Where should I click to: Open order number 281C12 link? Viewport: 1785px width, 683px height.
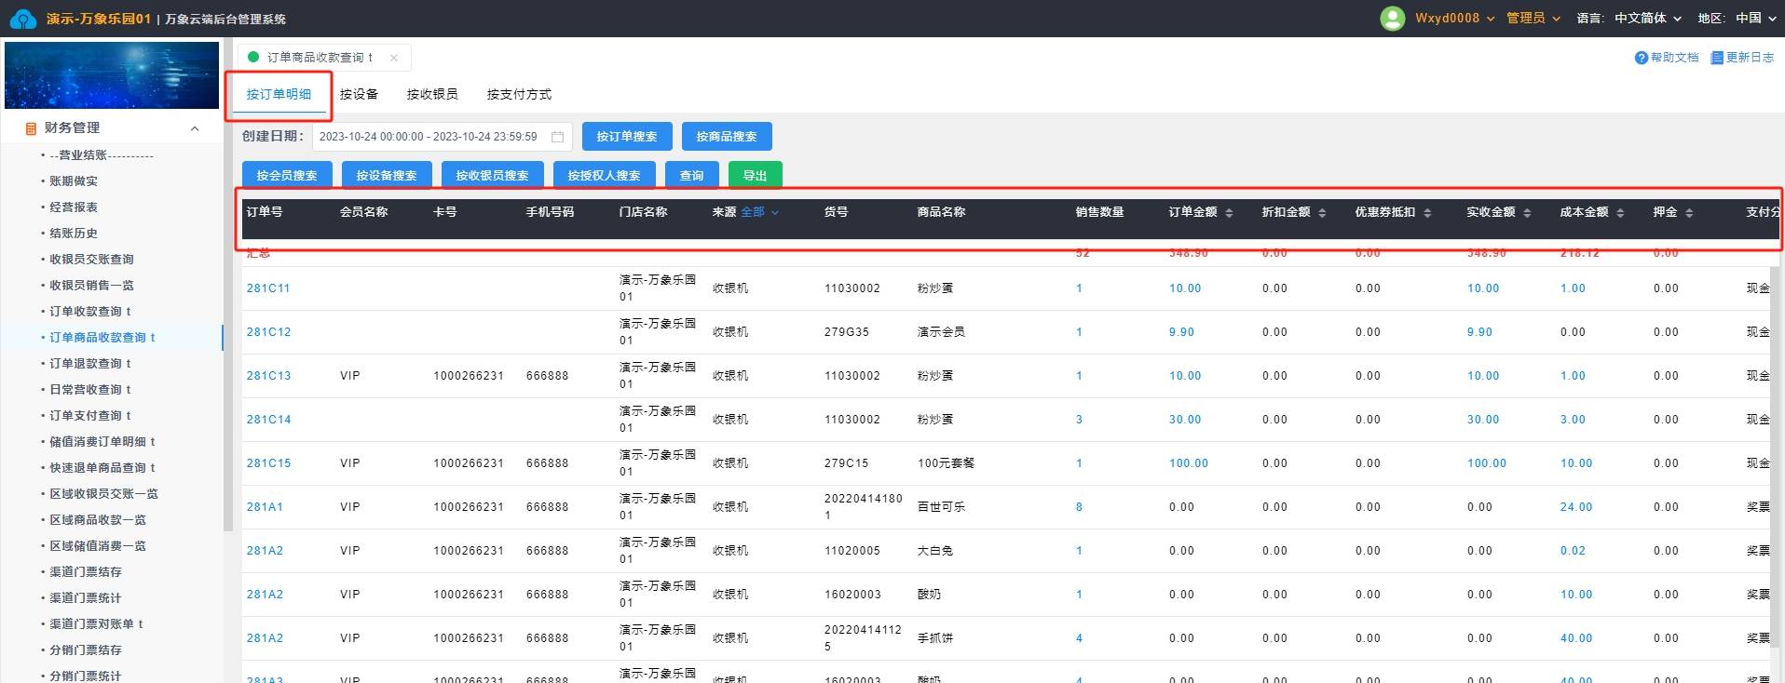[268, 332]
